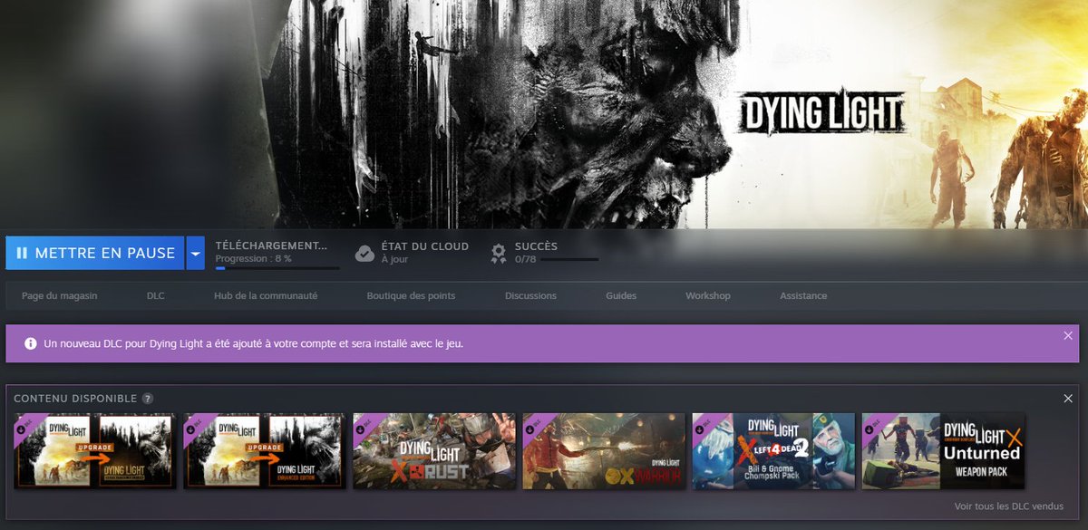Screen dimensions: 1088x530
Task: Open the Dying Light x Rust DLC thumbnail
Action: pyautogui.click(x=434, y=451)
